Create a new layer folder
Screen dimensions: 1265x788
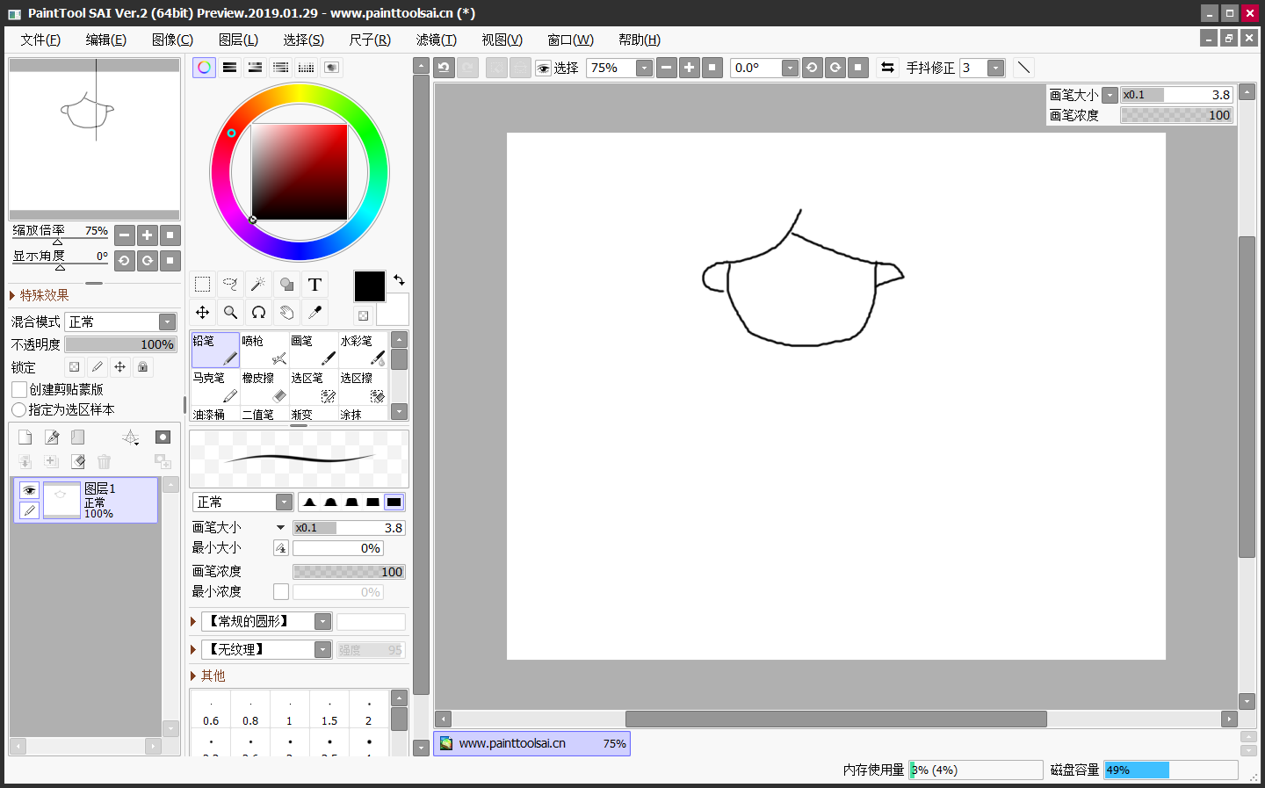(x=78, y=437)
